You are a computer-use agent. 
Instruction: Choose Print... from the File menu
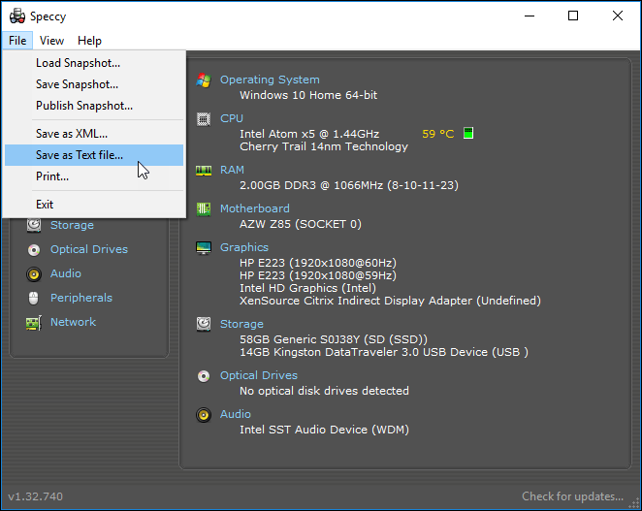point(94,176)
